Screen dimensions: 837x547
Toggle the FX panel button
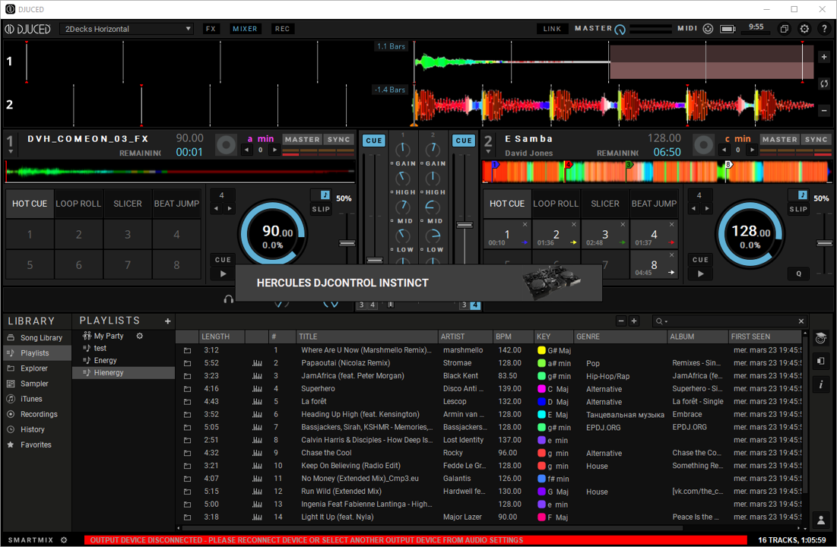click(x=211, y=29)
